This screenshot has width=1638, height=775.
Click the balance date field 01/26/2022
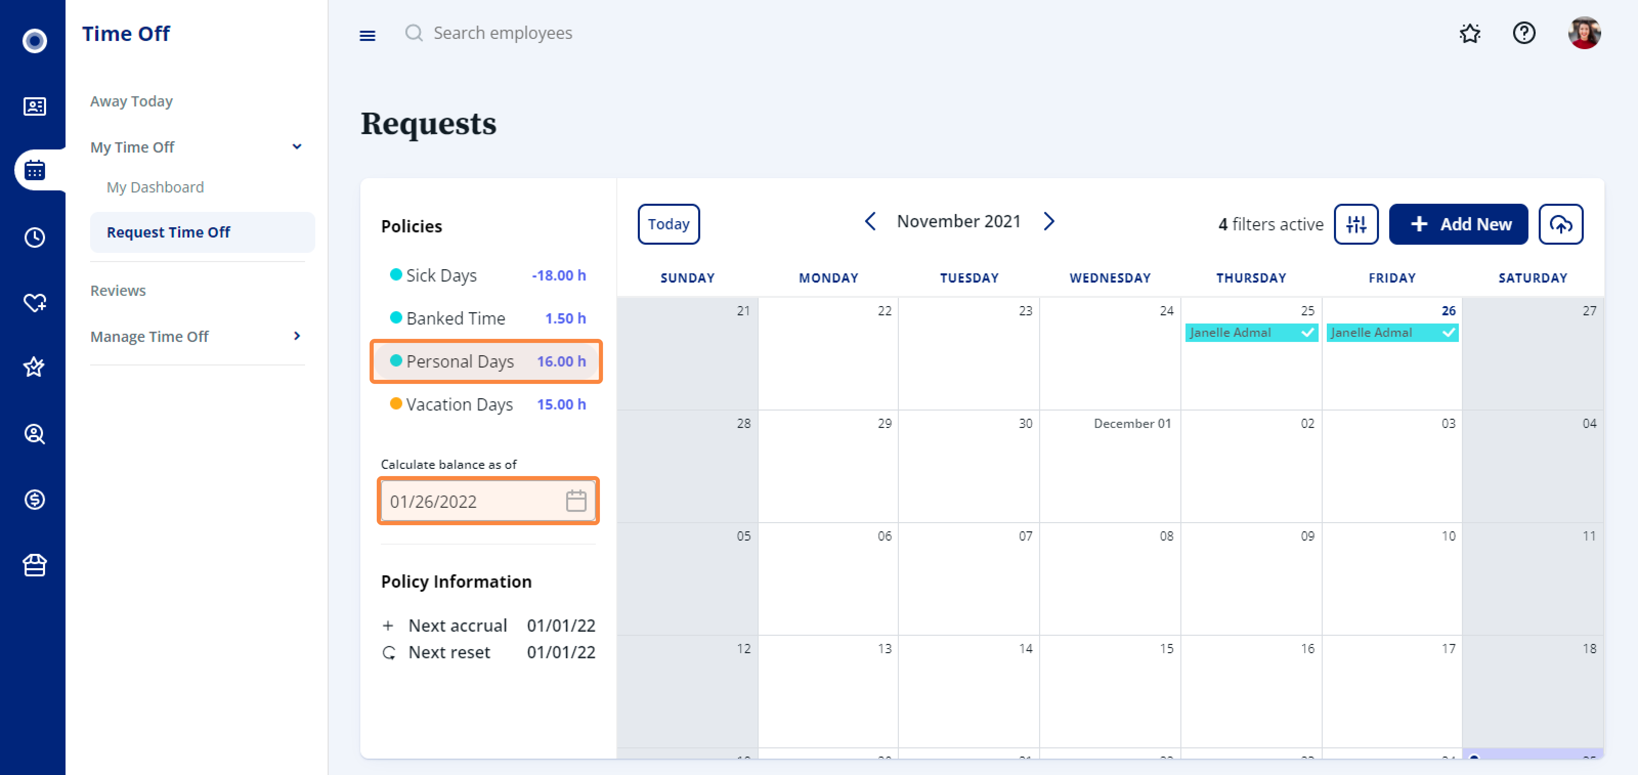tap(488, 501)
